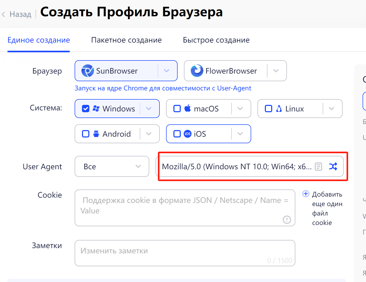Expand the FlowerBrowser version dropdown
The width and height of the screenshot is (366, 282).
(276, 71)
